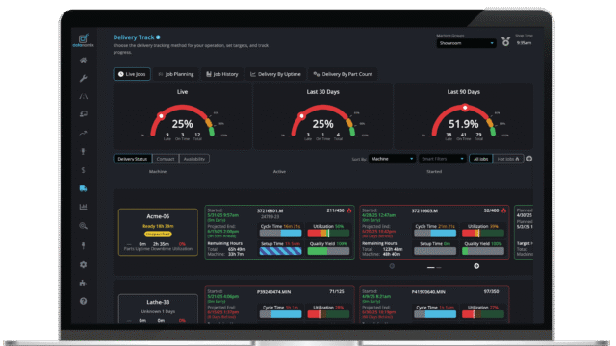Click the Active column header
616x346 pixels.
click(x=279, y=172)
